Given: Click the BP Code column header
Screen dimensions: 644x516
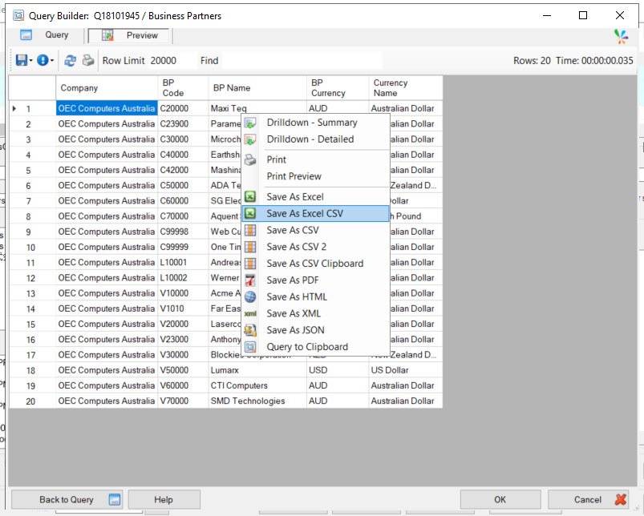Looking at the screenshot, I should tap(183, 88).
